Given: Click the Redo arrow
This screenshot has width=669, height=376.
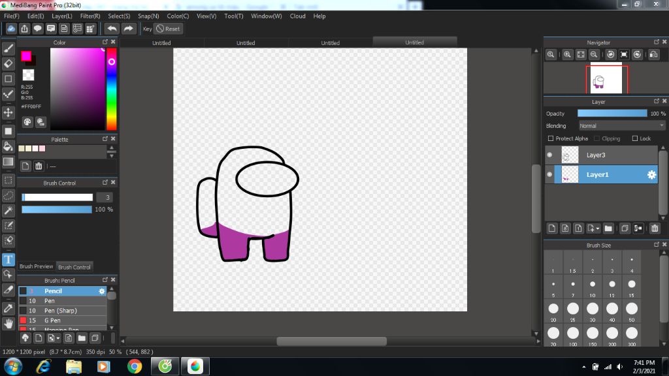Looking at the screenshot, I should pyautogui.click(x=128, y=29).
